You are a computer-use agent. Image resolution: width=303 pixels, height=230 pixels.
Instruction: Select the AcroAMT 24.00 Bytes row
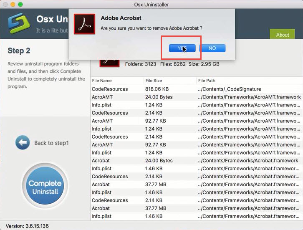[102, 97]
